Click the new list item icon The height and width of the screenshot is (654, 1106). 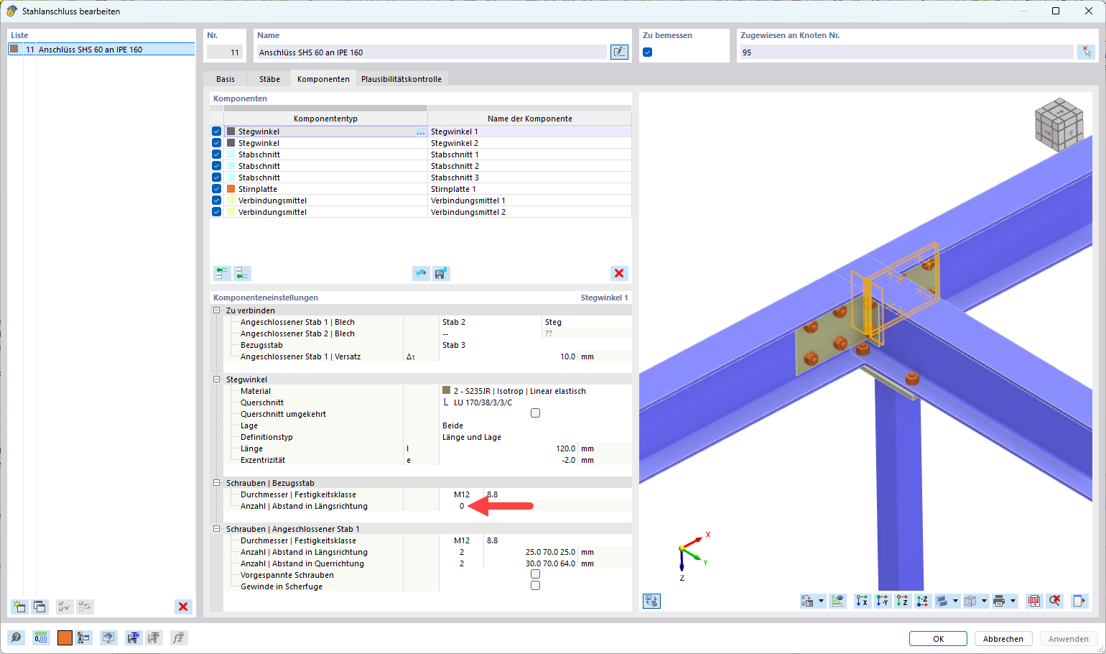[x=19, y=607]
